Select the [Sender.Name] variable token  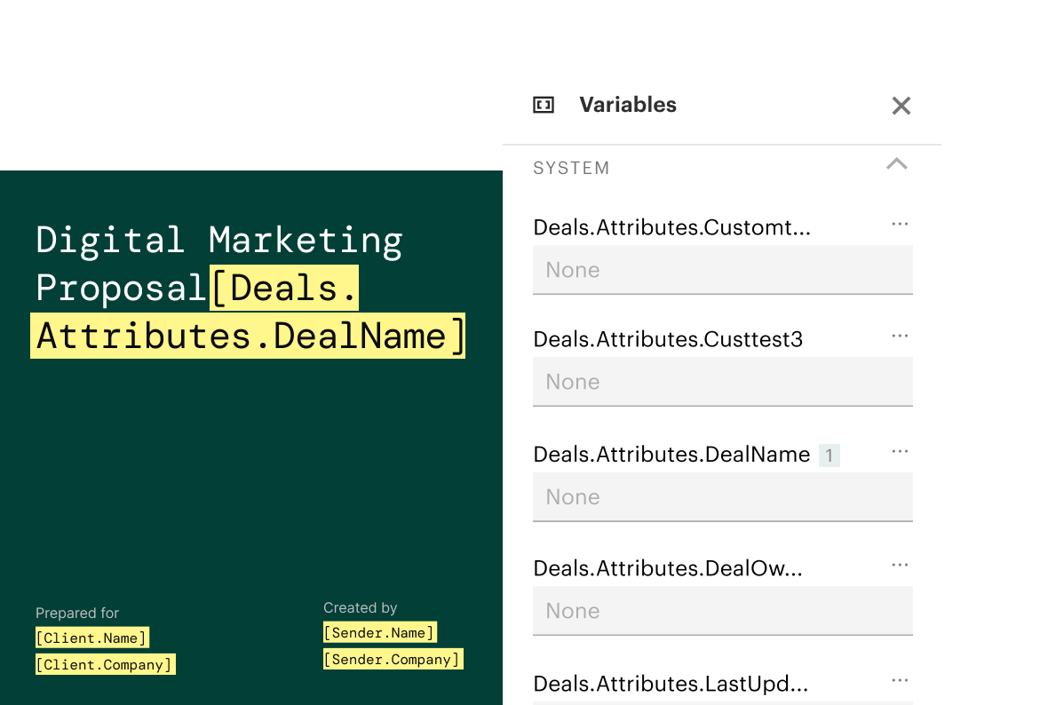[379, 632]
